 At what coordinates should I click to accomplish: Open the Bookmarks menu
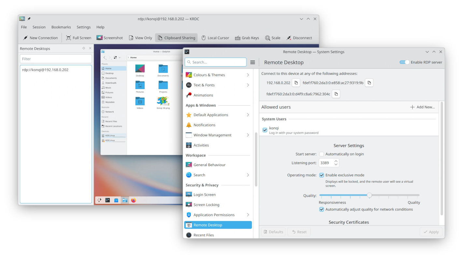click(61, 27)
